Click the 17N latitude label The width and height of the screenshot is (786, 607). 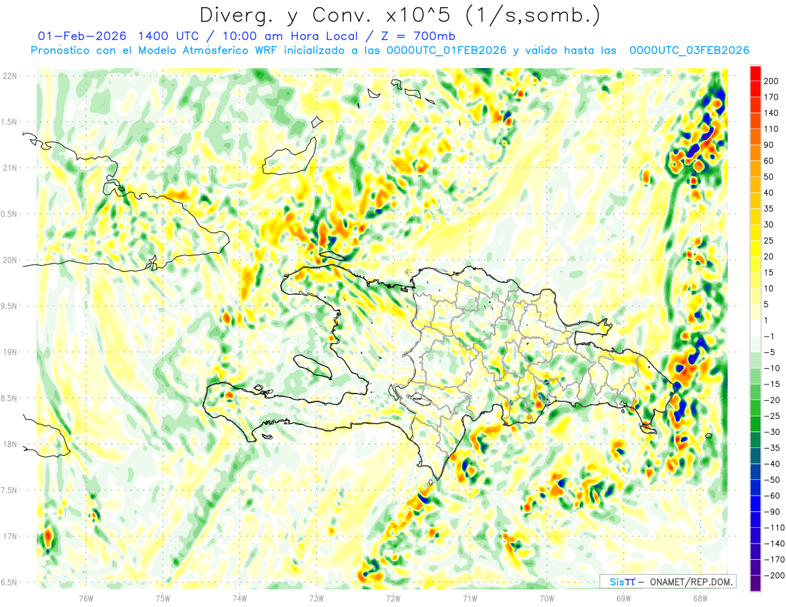(10, 536)
